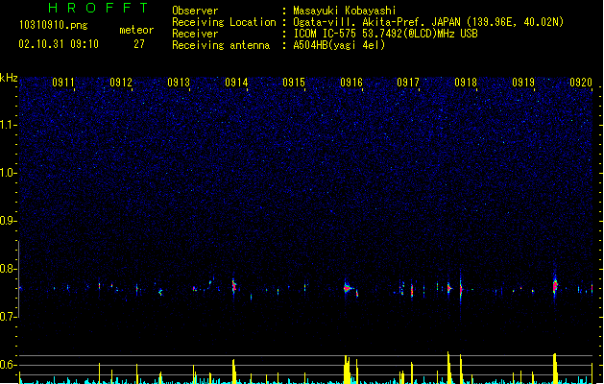Select the file name 10310910.png
Viewport: 604px width, 384px height.
click(53, 26)
